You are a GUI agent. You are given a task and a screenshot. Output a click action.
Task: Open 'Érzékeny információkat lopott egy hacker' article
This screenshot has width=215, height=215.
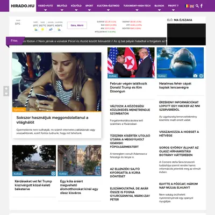180,106
